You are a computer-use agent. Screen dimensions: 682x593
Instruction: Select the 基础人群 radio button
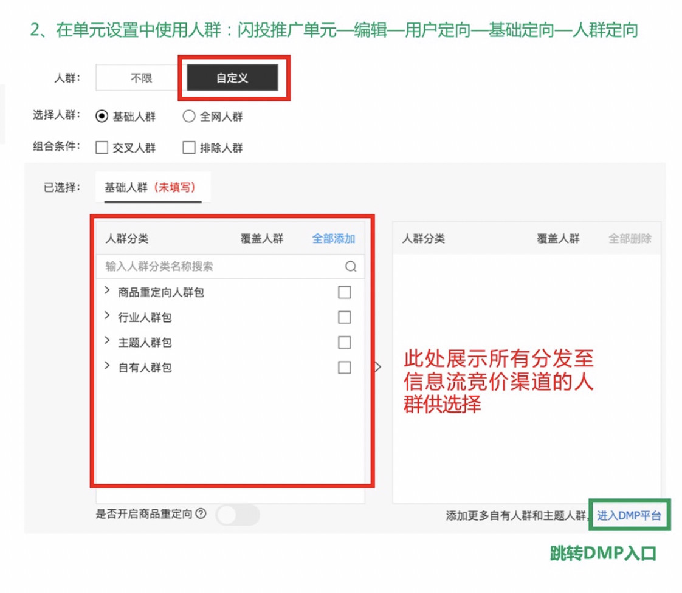(x=102, y=116)
